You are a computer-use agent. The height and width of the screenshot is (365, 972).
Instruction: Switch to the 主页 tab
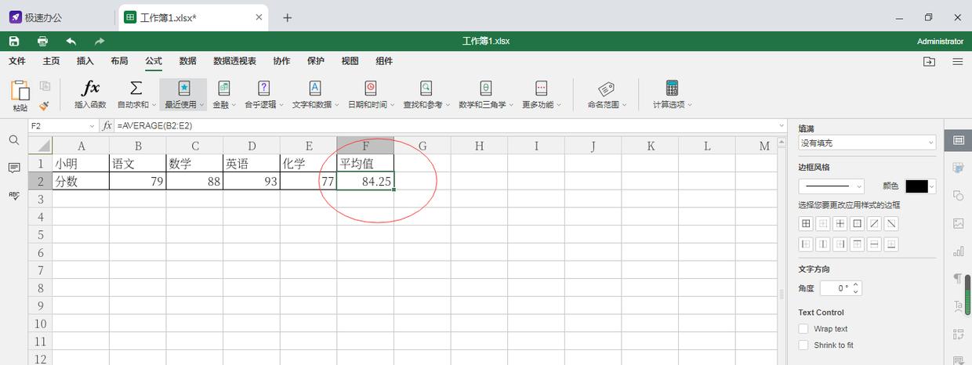click(x=51, y=61)
